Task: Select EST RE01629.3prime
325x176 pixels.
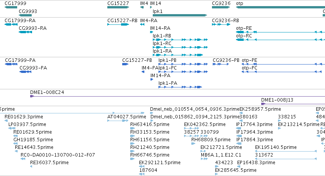Action: point(24,117)
